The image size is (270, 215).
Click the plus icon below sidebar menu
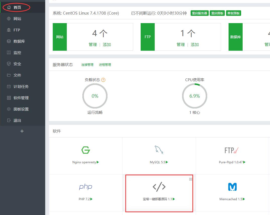point(22,131)
